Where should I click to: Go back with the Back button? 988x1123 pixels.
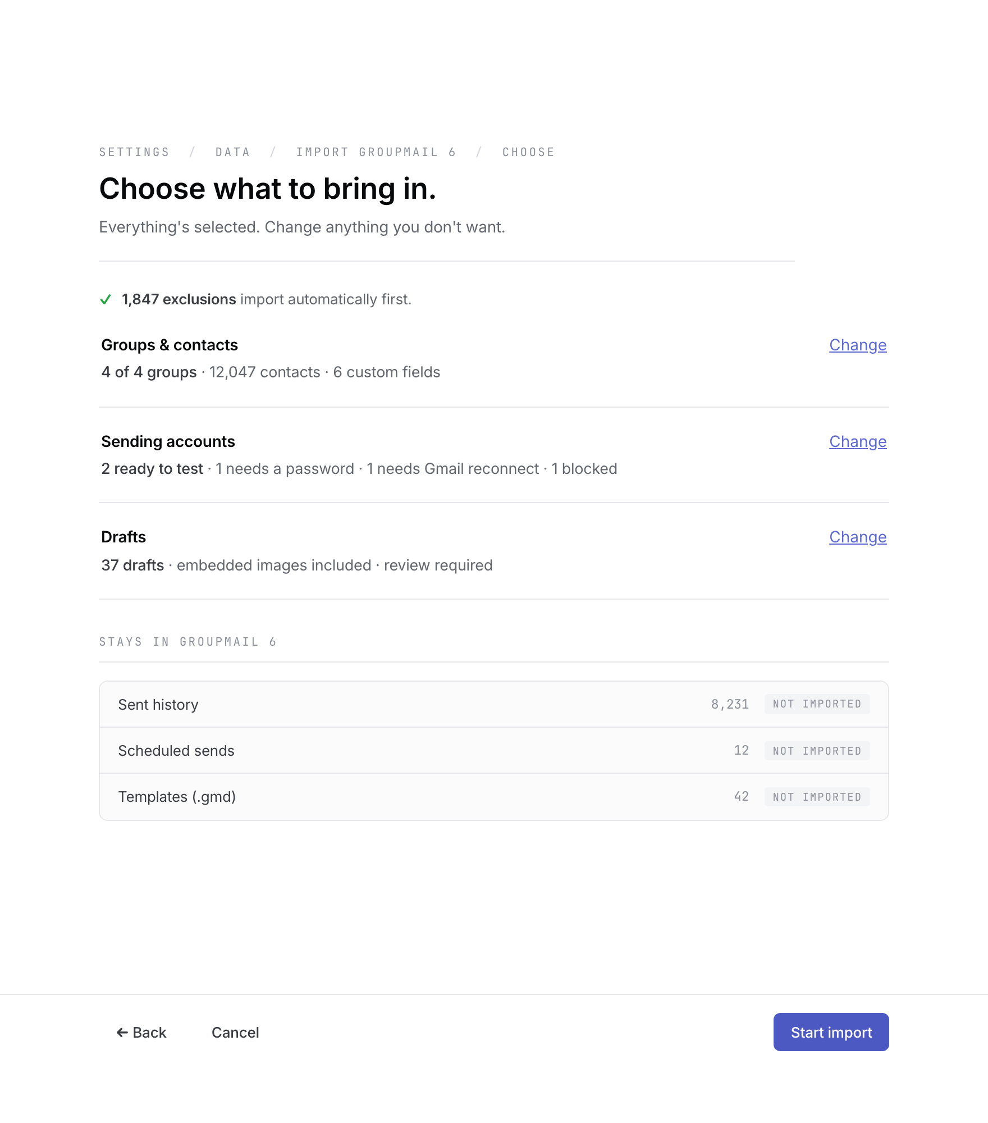[x=141, y=1032]
